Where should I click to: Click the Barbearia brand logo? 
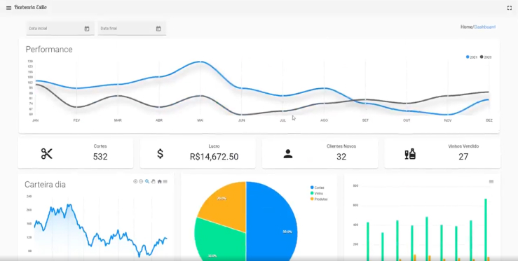30,8
